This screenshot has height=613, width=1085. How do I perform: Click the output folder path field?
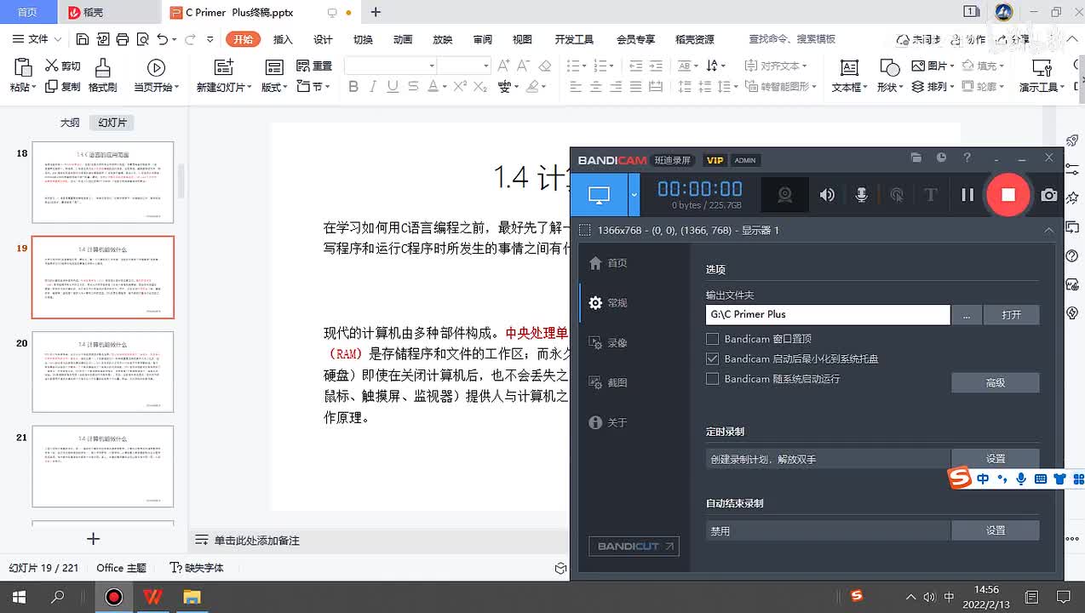point(828,314)
